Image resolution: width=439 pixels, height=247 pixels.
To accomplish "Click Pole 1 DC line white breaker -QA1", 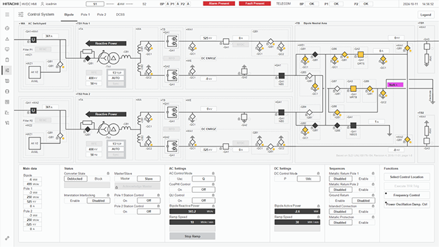I will 226,42.
